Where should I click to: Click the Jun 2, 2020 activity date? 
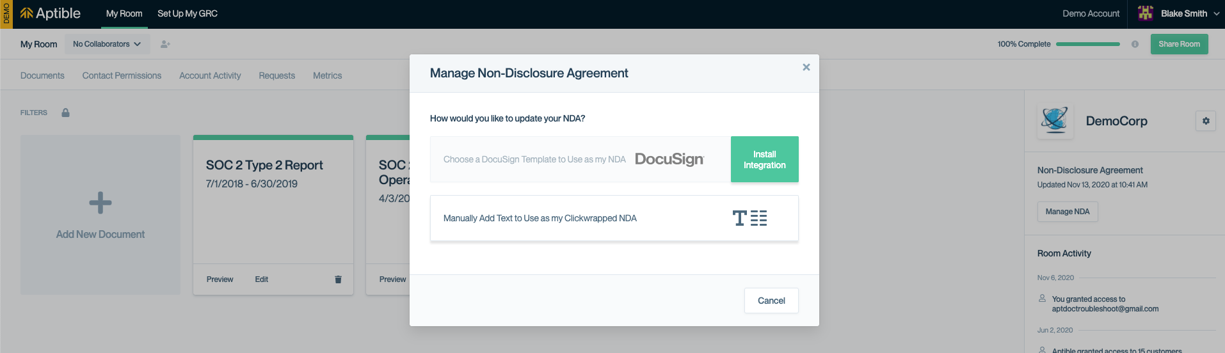point(1055,330)
